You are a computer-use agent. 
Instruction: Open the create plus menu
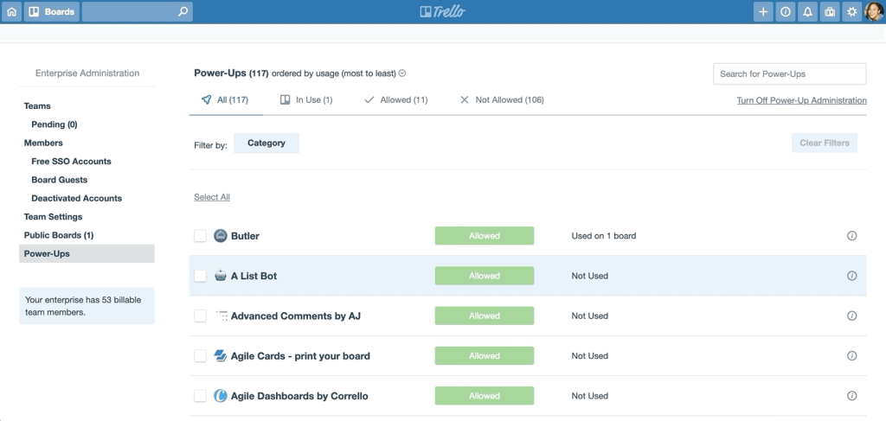[763, 12]
